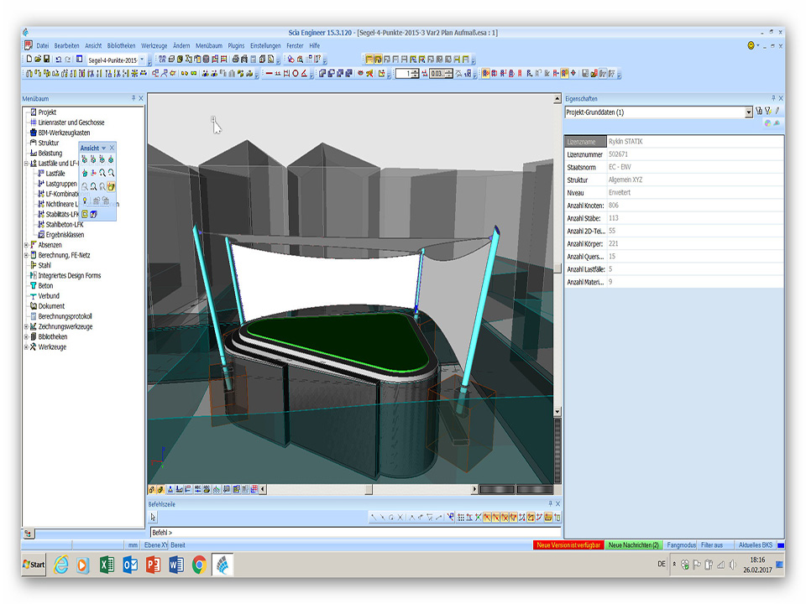Open the Struktur item in Menübaum
The image size is (806, 604).
(49, 143)
